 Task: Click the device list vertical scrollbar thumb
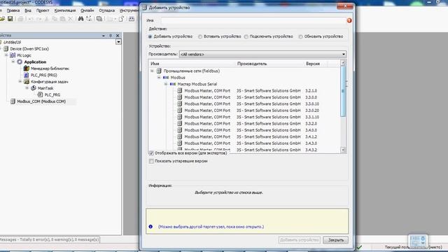point(343,91)
